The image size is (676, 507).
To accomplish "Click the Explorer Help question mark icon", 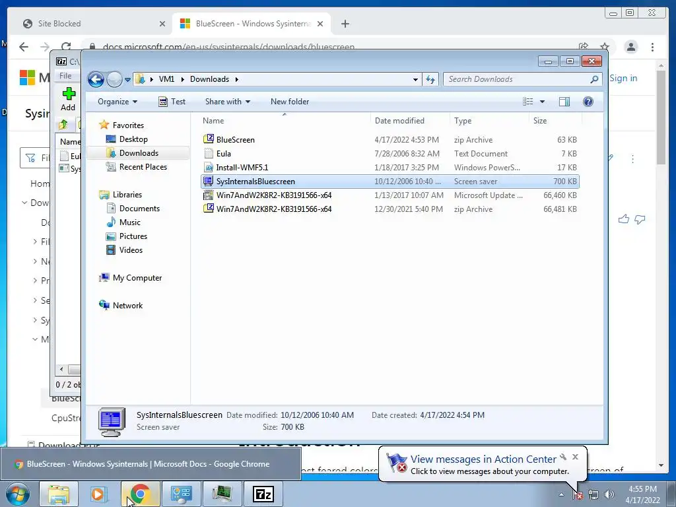I will [x=588, y=102].
